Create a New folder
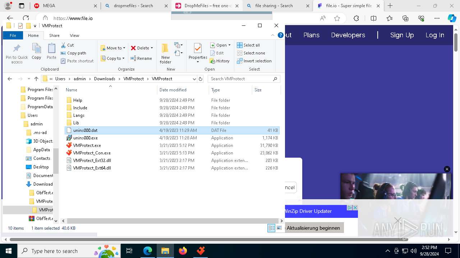Viewport: 460px width, 258px height. click(x=165, y=54)
